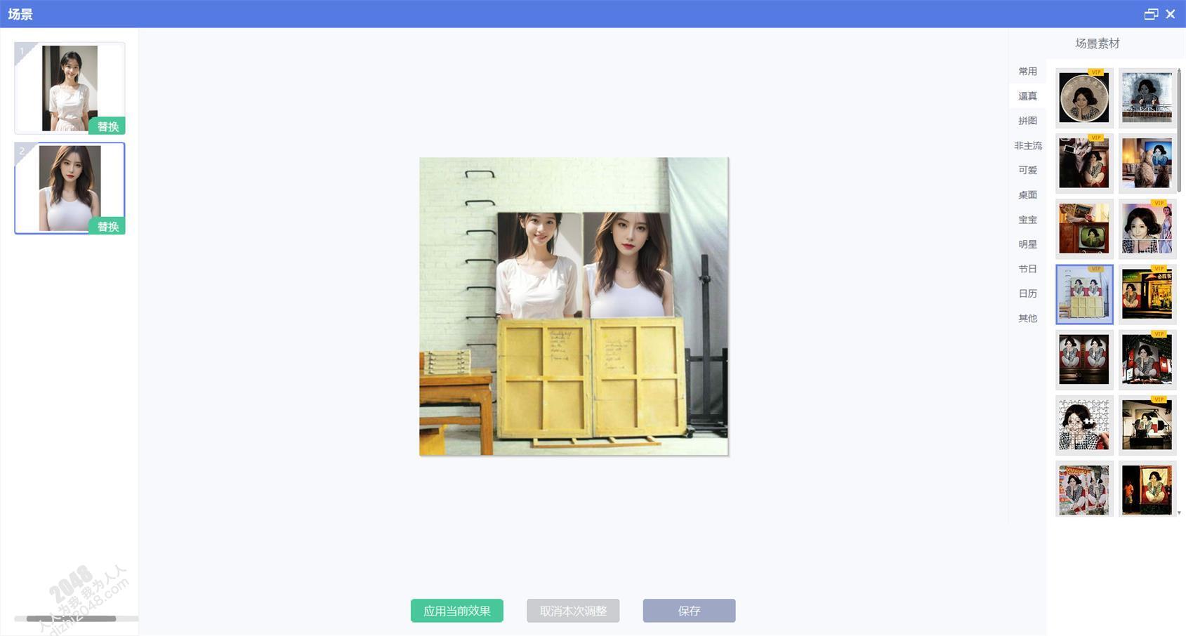Open the 非主流 scene category
Image resolution: width=1186 pixels, height=636 pixels.
tap(1027, 145)
